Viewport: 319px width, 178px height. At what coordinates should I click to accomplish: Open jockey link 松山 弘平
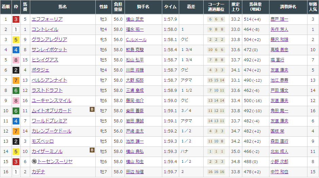pos(135,60)
